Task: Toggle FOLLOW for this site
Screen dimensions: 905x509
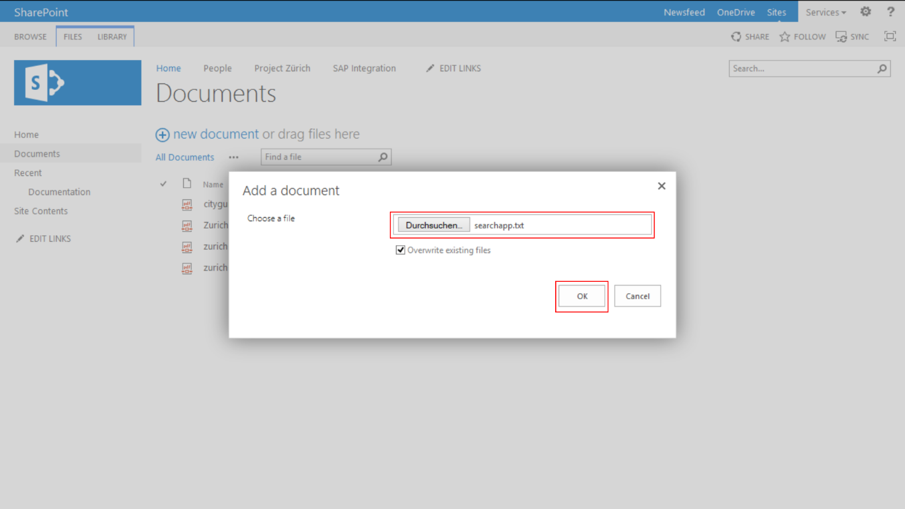Action: pyautogui.click(x=784, y=37)
